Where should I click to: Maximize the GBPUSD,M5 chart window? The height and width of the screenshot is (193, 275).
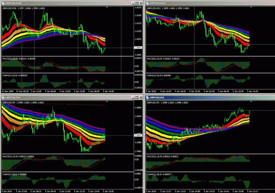tap(137, 97)
